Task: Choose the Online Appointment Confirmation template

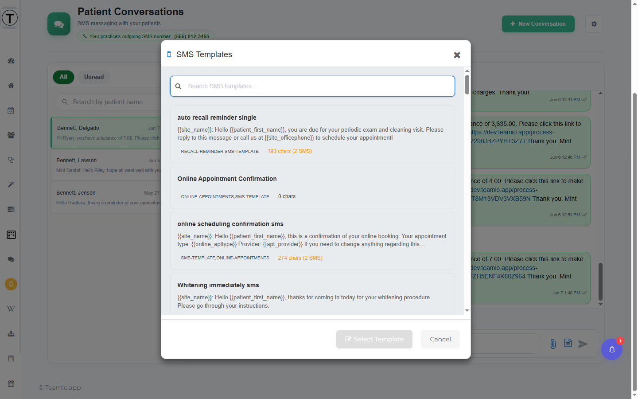Action: coord(312,188)
